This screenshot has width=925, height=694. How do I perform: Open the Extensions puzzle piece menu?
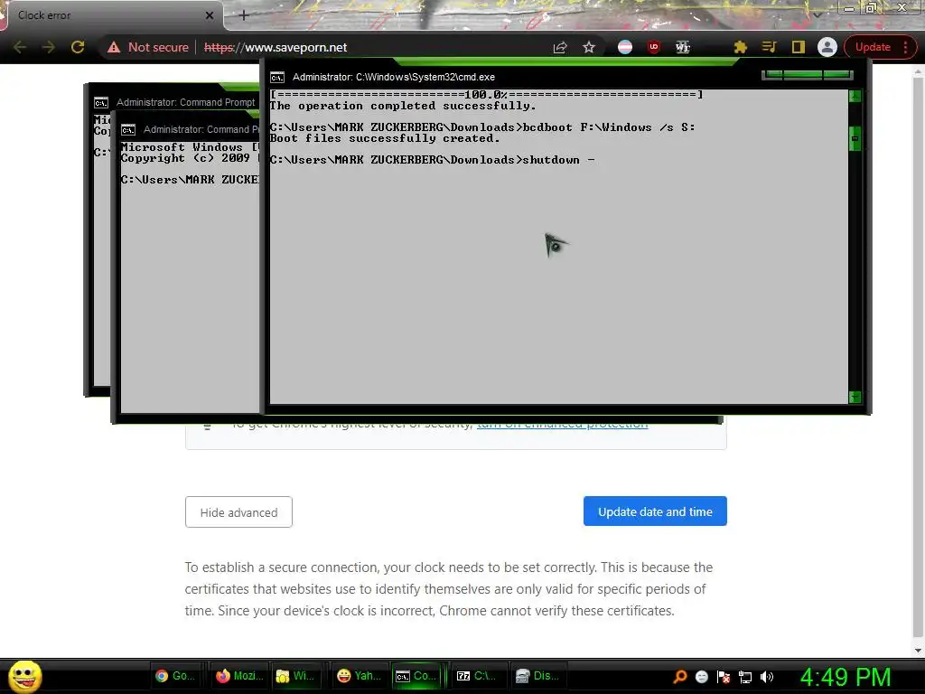740,47
